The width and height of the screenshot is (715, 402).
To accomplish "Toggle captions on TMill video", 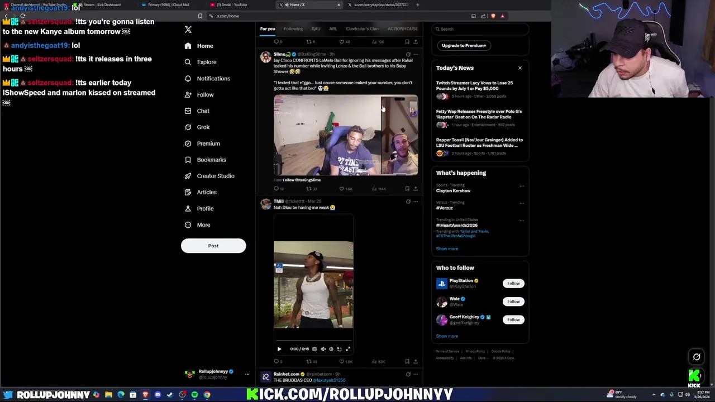I will tap(314, 349).
